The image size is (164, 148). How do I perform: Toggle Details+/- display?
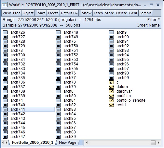pos(69,13)
